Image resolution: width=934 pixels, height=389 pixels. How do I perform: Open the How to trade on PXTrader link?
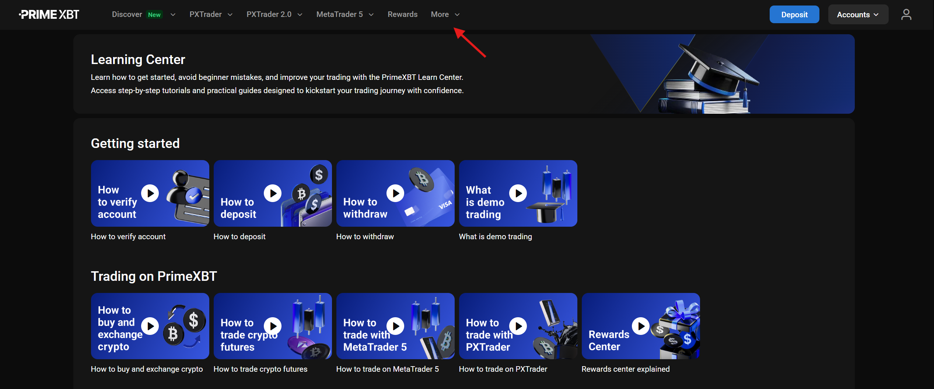(503, 369)
